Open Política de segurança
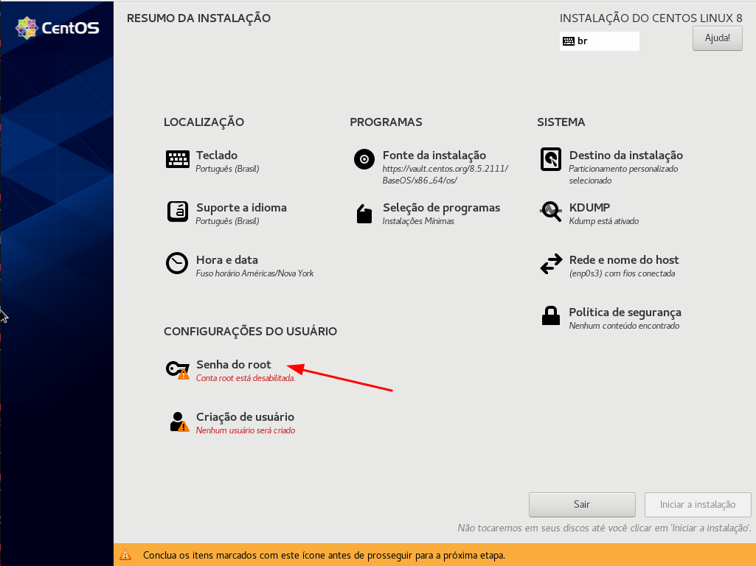The height and width of the screenshot is (566, 756). point(625,312)
